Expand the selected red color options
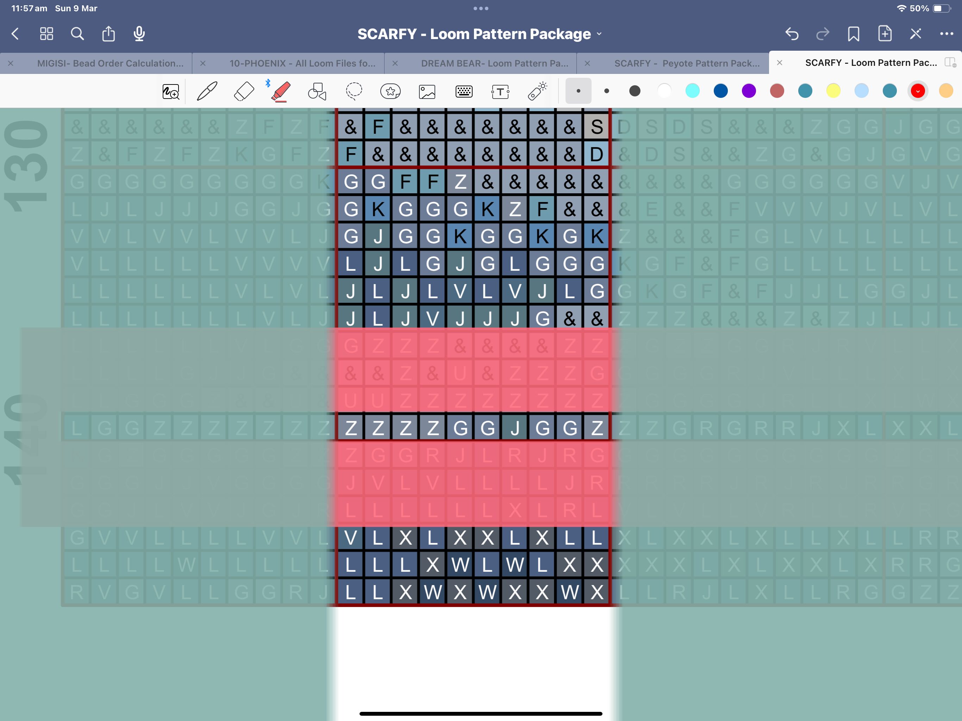This screenshot has width=962, height=721. (x=918, y=91)
